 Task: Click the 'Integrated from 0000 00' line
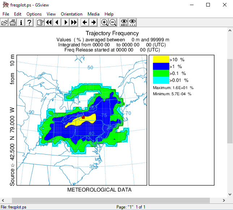[x=112, y=45]
